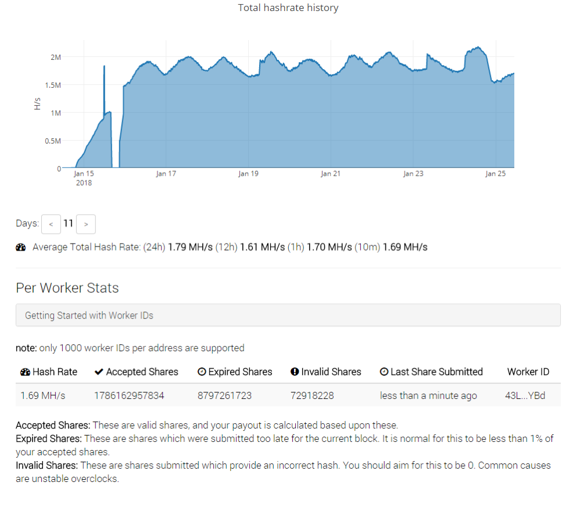Expand Getting Started with Worker IDs panel
Screen dimensions: 566x507
click(288, 315)
